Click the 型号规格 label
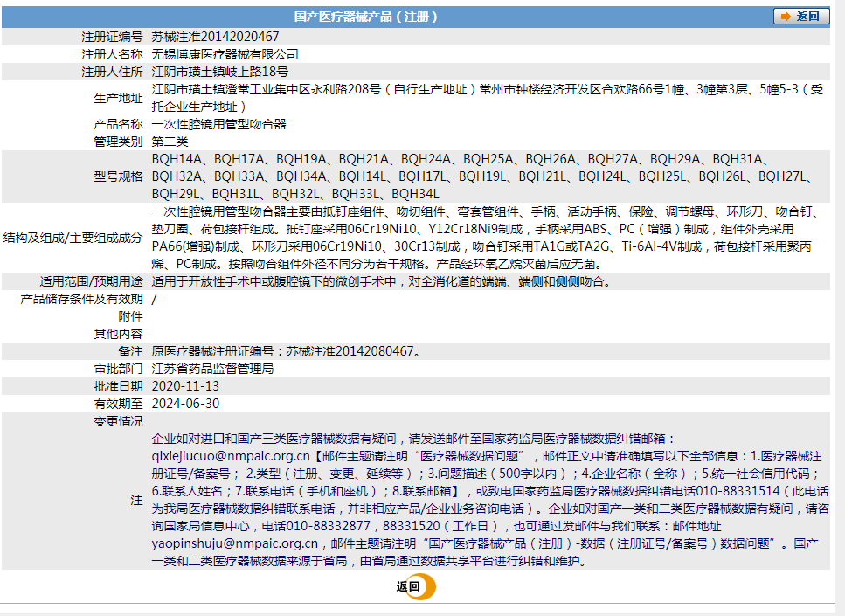845x616 pixels. tap(118, 176)
